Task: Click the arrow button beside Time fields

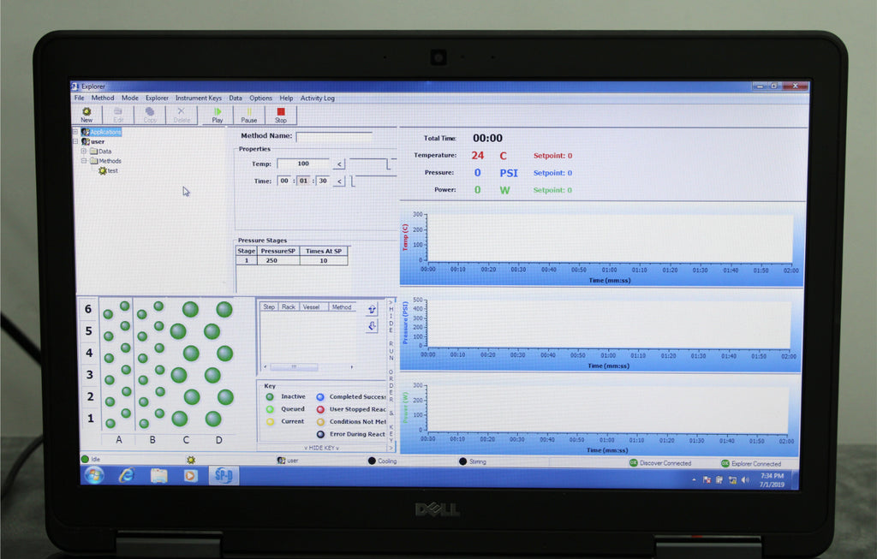Action: (x=339, y=181)
